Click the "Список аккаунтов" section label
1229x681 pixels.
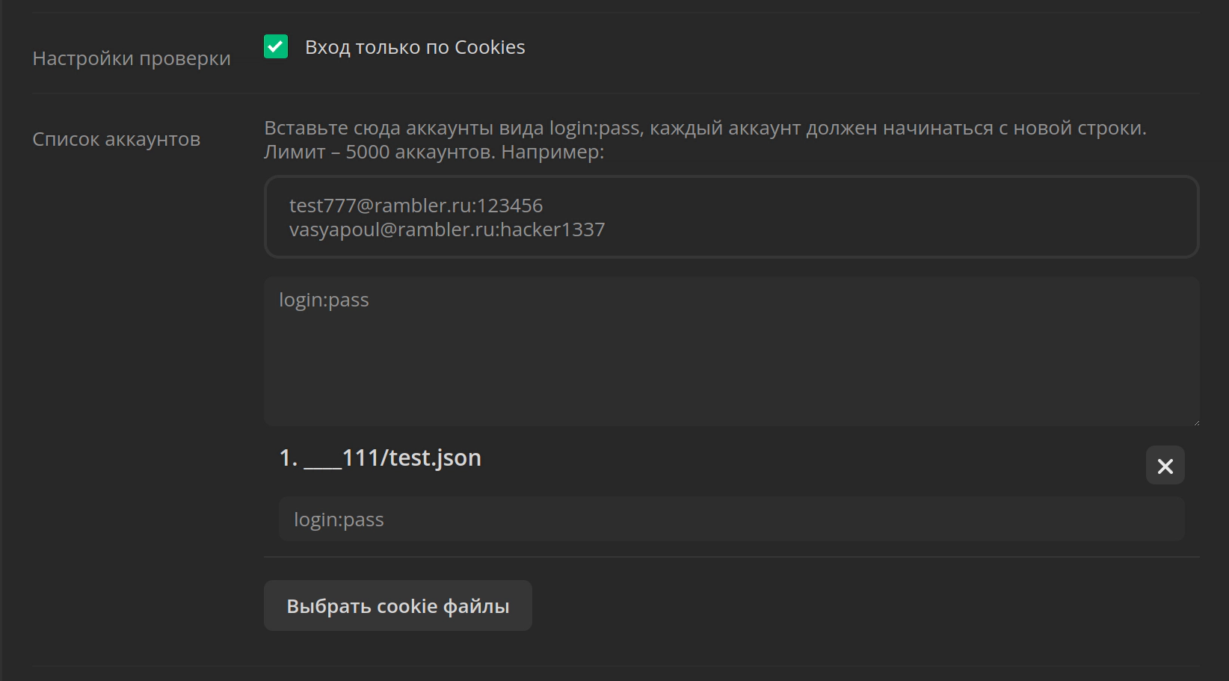pyautogui.click(x=117, y=139)
